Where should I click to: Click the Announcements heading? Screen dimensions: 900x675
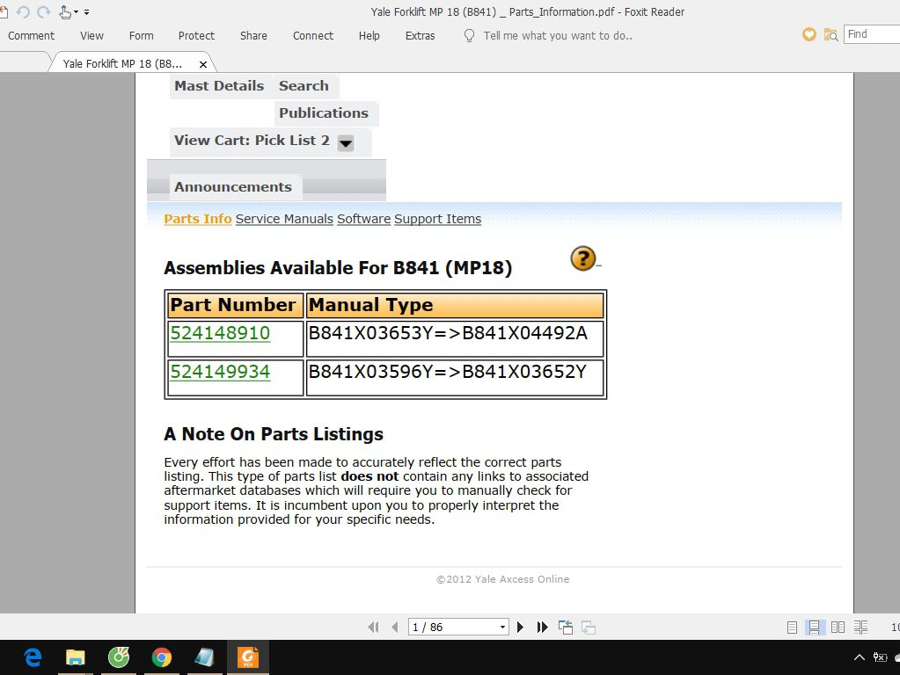tap(233, 187)
